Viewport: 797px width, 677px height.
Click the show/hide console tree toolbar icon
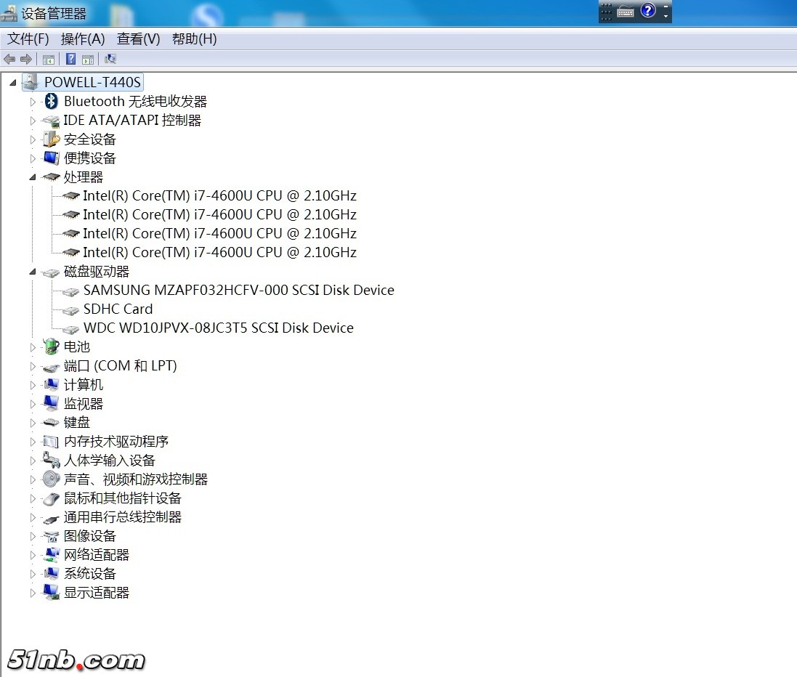pos(48,60)
